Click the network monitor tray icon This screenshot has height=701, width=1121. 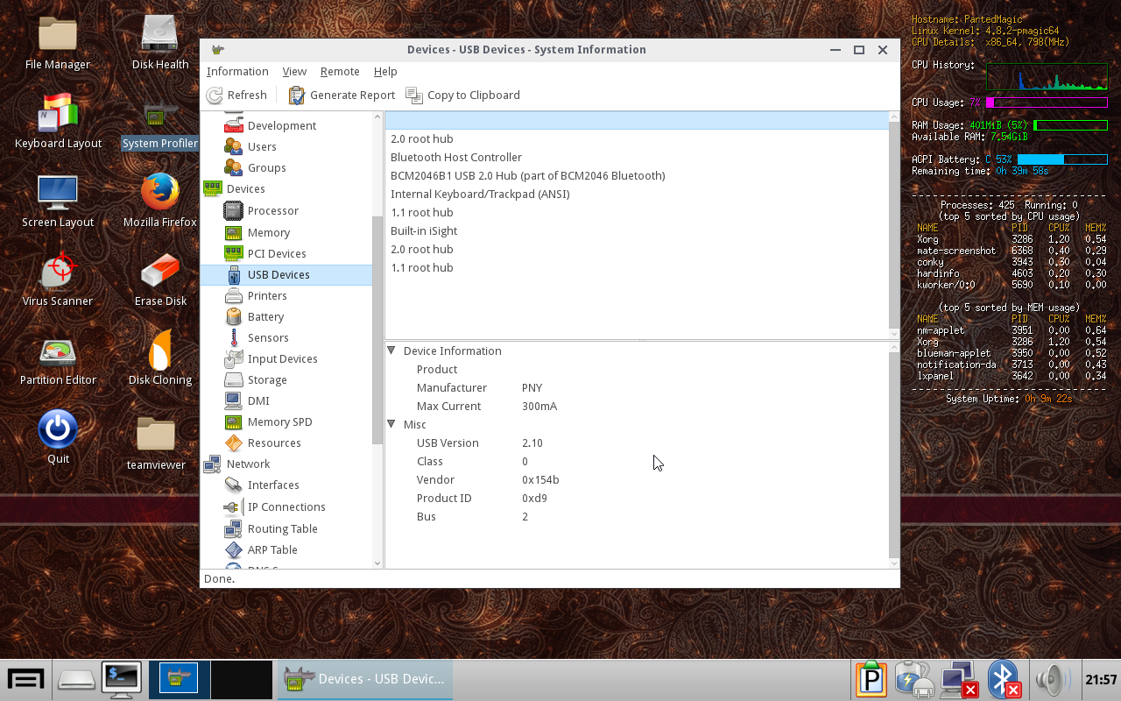click(959, 679)
